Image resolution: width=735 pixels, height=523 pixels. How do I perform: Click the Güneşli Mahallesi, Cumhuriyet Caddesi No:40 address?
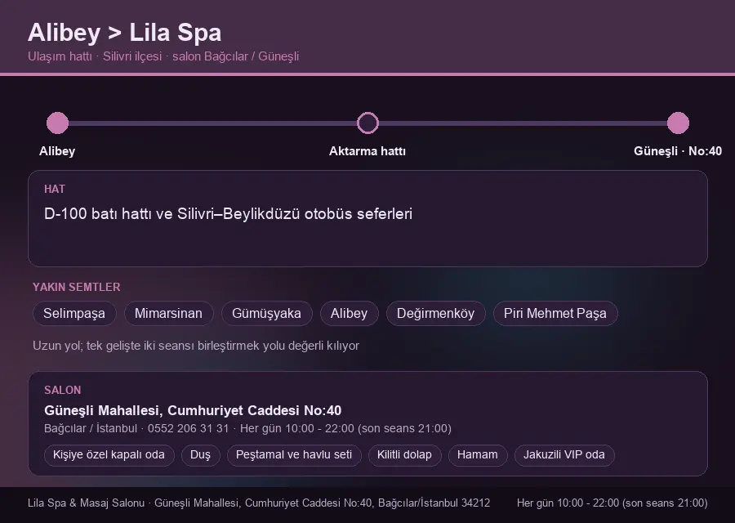point(193,410)
